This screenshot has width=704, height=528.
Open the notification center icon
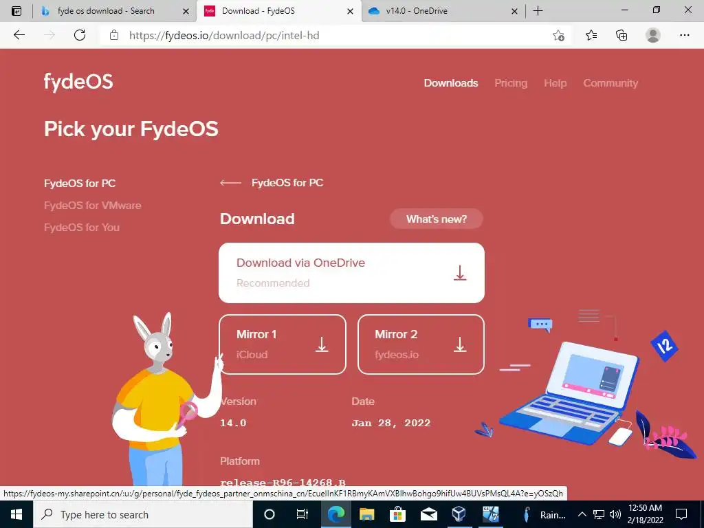[681, 514]
